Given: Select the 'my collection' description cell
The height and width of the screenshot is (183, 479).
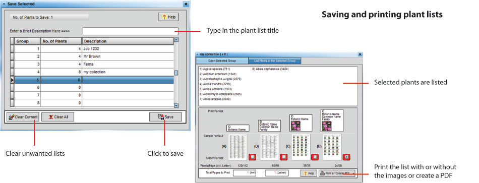Looking at the screenshot, I should point(128,72).
